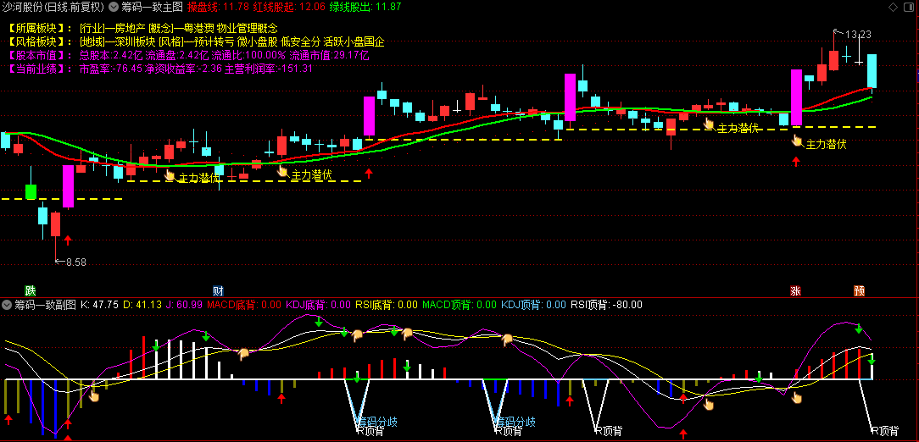Open the dropdown beside 沙河股份 stock title
919x442 pixels.
[x=114, y=7]
